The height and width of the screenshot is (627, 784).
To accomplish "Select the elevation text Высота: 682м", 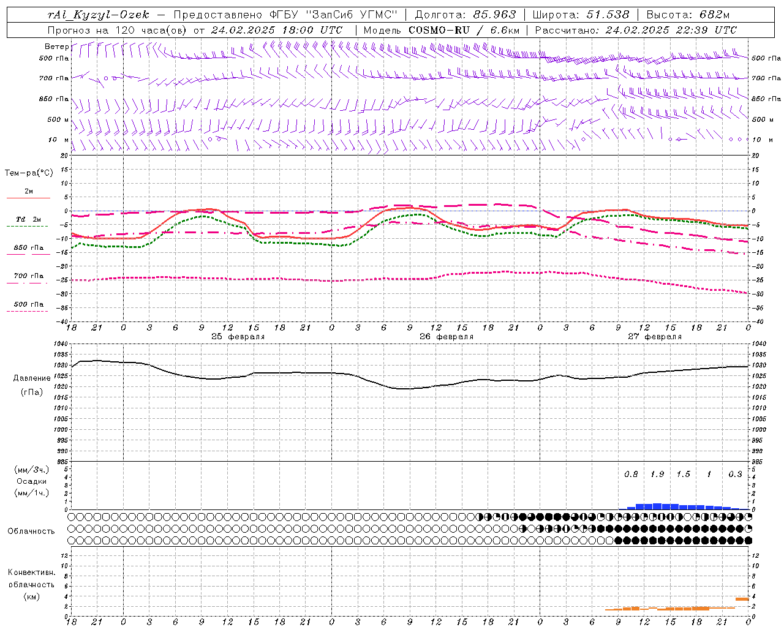I will point(688,15).
